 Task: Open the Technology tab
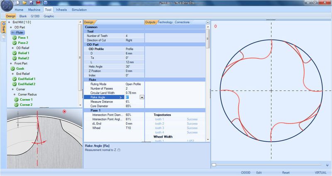point(165,22)
